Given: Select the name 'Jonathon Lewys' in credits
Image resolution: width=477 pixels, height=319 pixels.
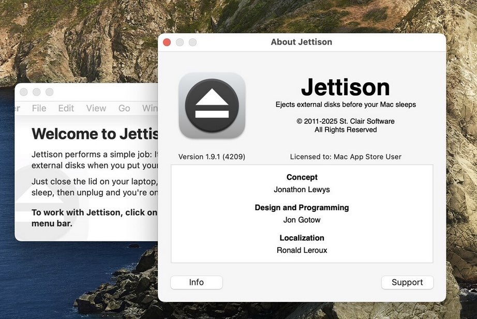Looking at the screenshot, I should coord(302,190).
